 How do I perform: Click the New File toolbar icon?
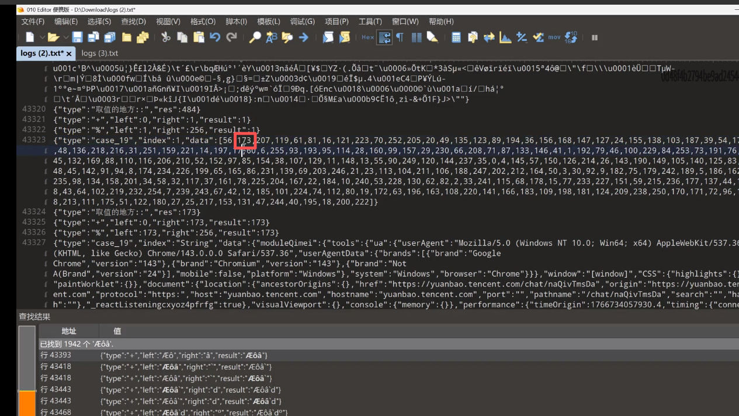pos(30,37)
